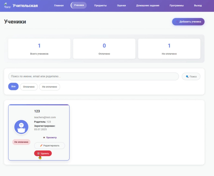Open the Оценки page
This screenshot has height=176, width=214.
click(121, 5)
